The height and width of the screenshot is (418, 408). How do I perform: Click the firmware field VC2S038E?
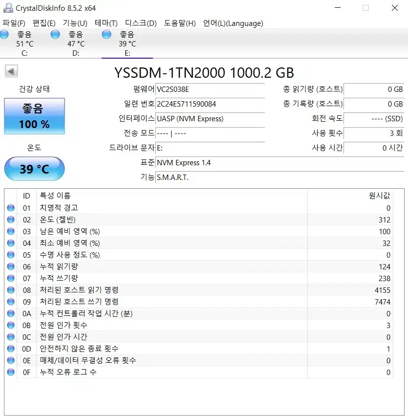click(x=210, y=89)
